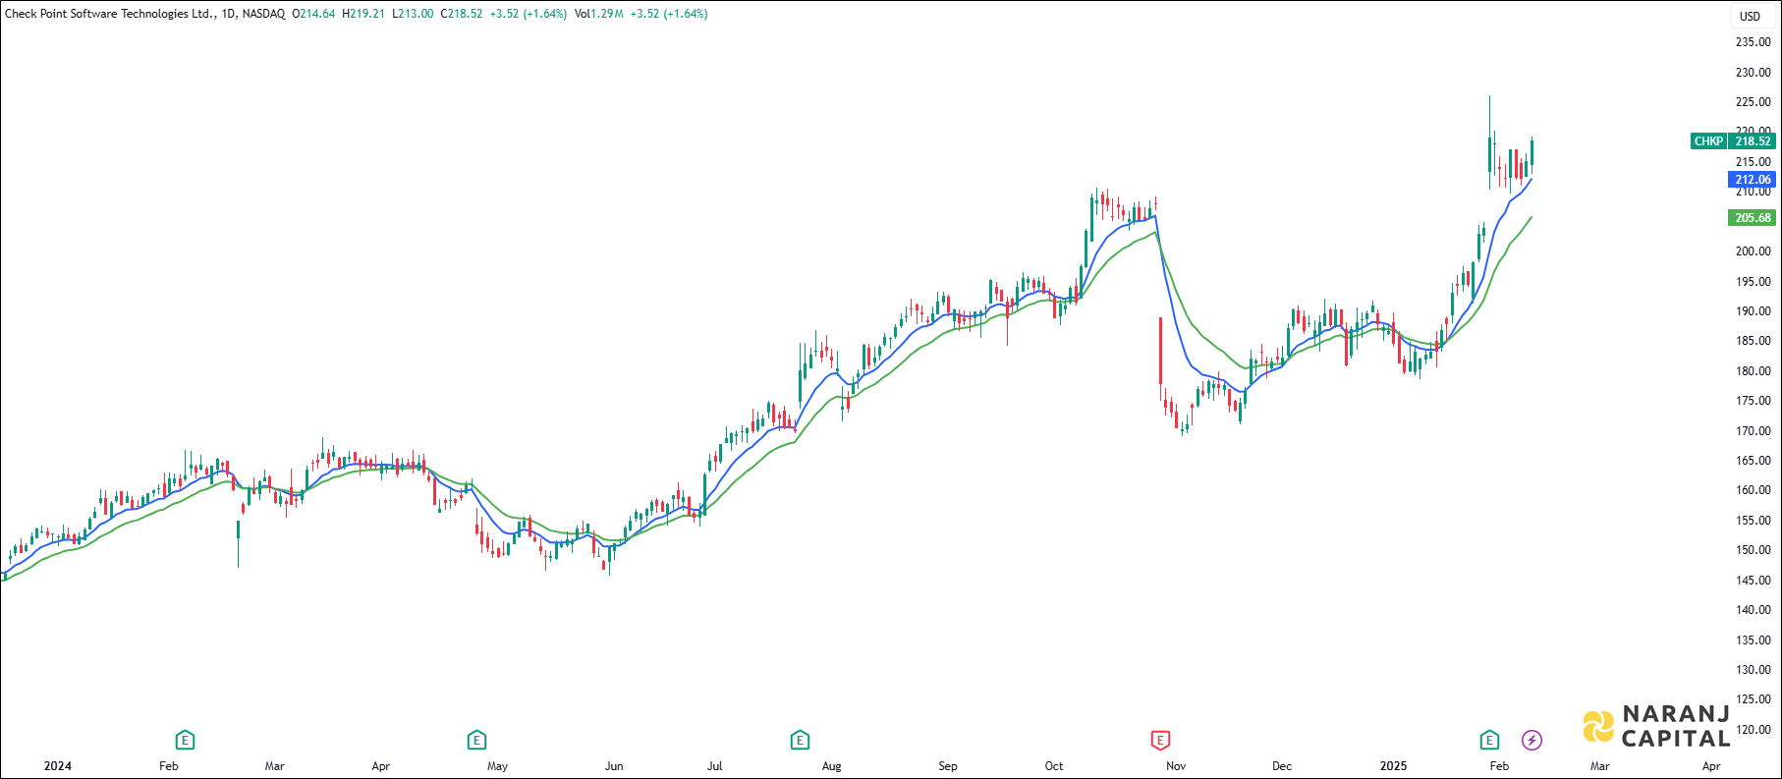Click the 200.00 price axis label

[1753, 251]
